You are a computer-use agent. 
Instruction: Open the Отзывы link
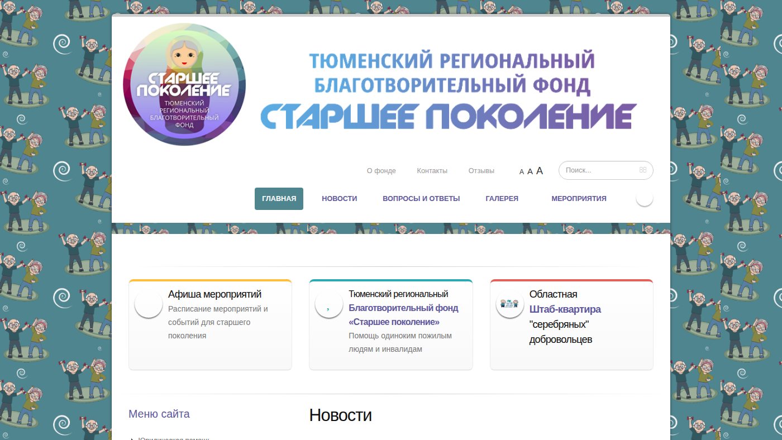481,171
